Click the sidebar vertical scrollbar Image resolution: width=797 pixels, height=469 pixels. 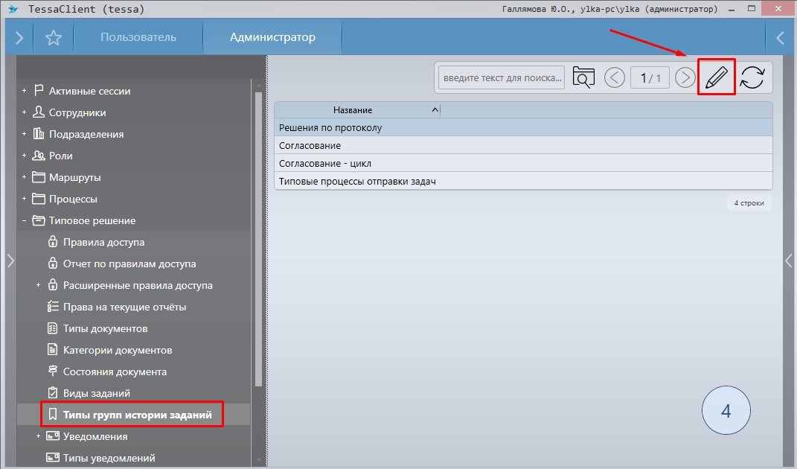click(x=258, y=238)
